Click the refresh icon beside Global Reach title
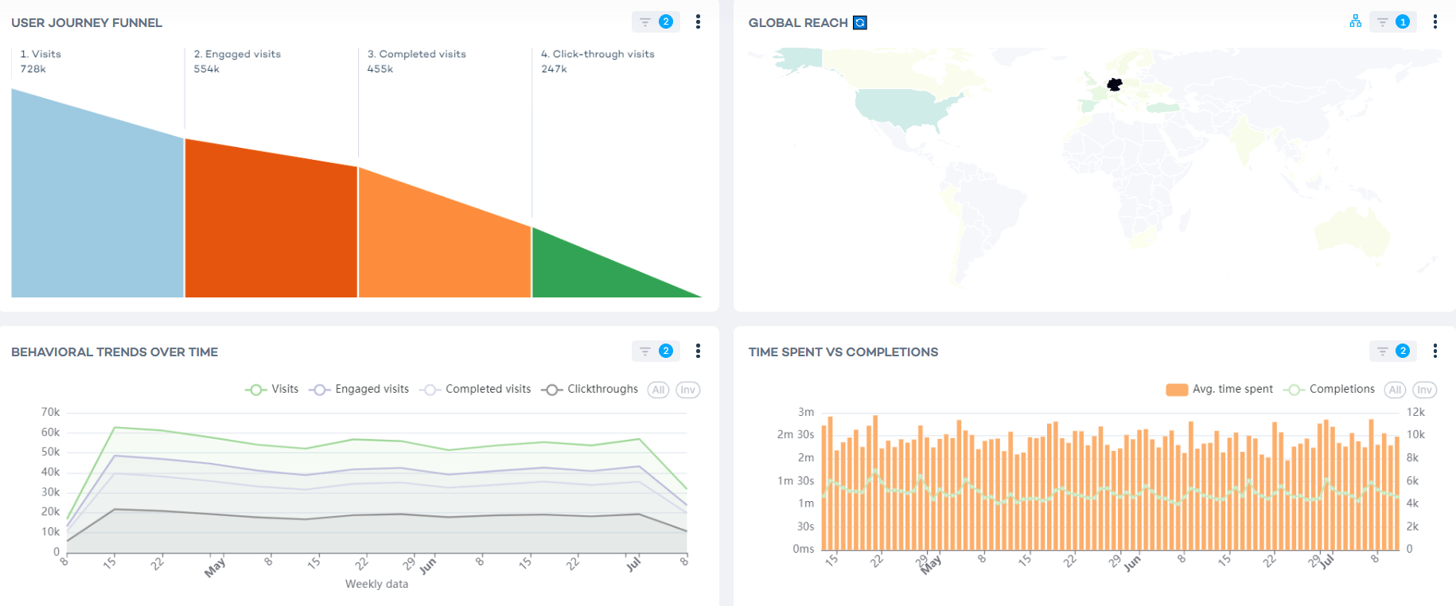The height and width of the screenshot is (606, 1456). point(859,23)
